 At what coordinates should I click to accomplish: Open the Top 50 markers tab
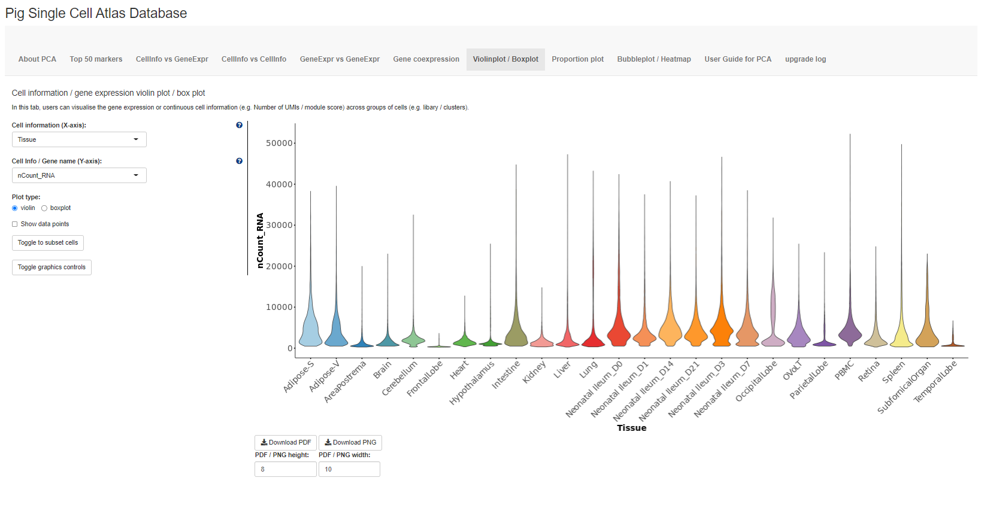click(96, 59)
